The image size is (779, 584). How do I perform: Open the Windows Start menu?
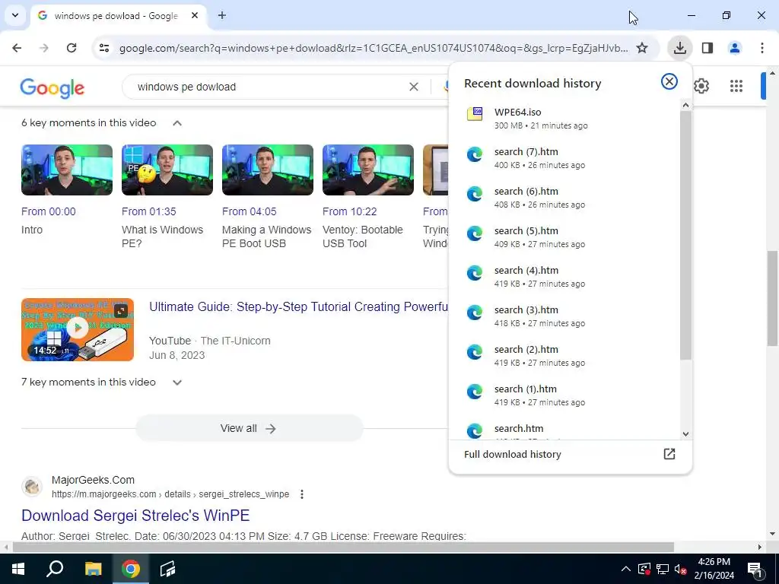coord(18,569)
